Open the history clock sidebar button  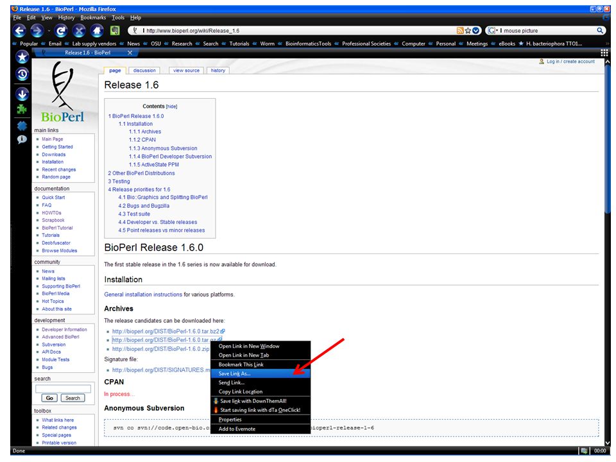[22, 74]
